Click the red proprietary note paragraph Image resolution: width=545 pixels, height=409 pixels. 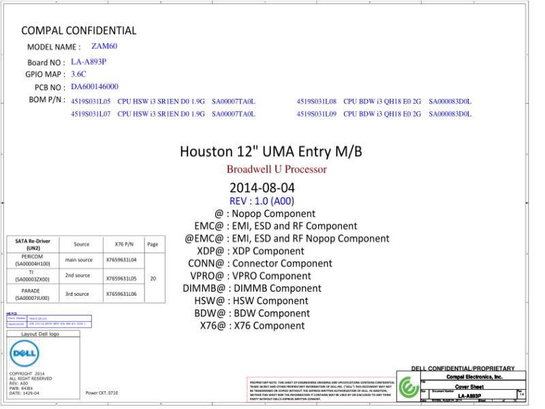point(322,391)
